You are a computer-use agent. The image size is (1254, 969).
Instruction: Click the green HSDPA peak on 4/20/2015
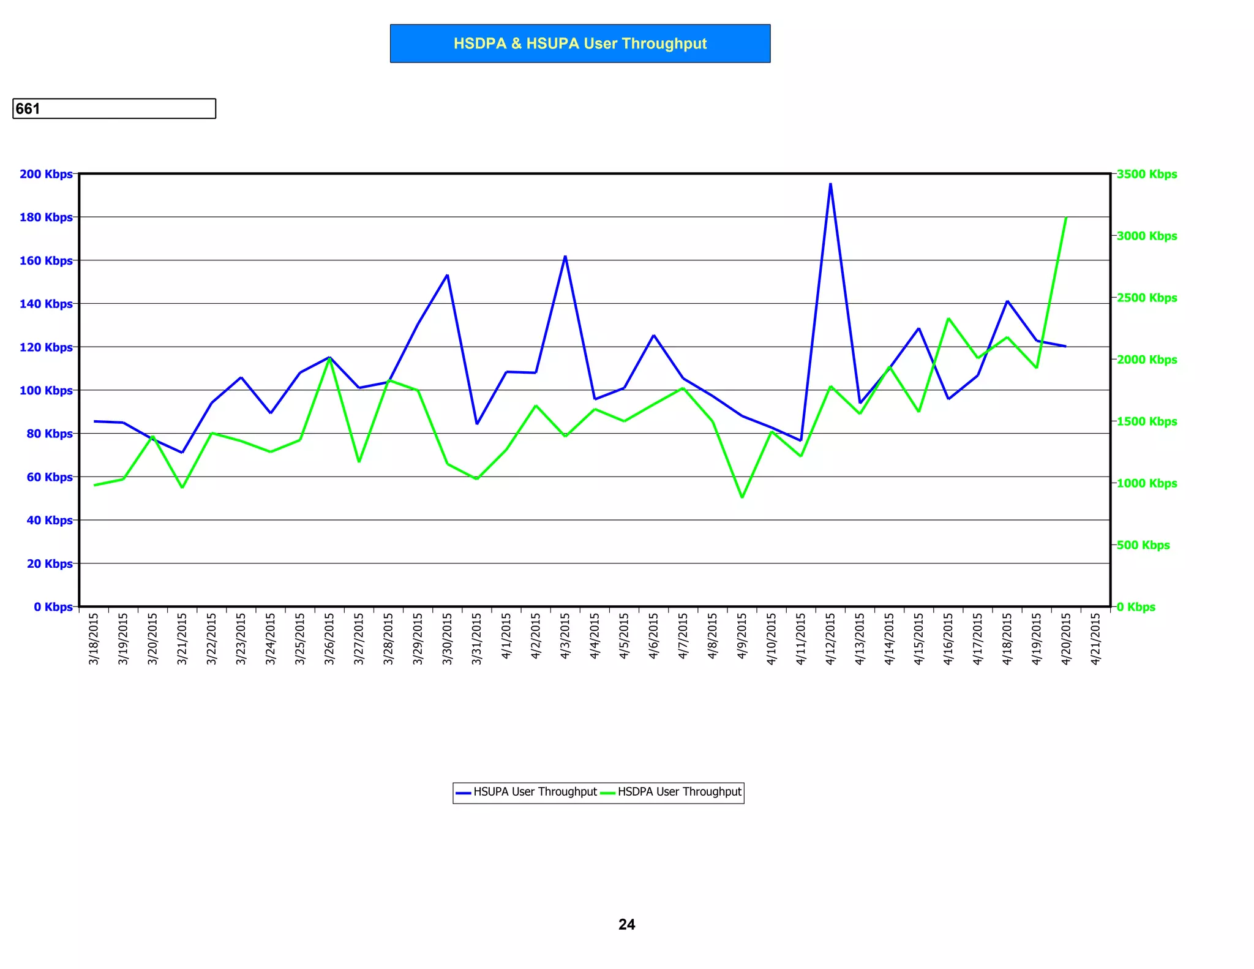[x=1066, y=218]
